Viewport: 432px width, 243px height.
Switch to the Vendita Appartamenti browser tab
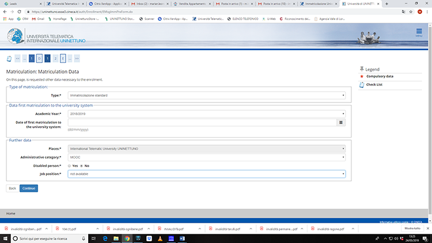pyautogui.click(x=190, y=3)
